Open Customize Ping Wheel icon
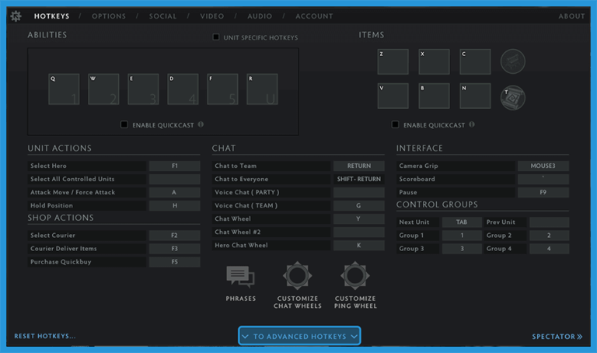 tap(355, 275)
